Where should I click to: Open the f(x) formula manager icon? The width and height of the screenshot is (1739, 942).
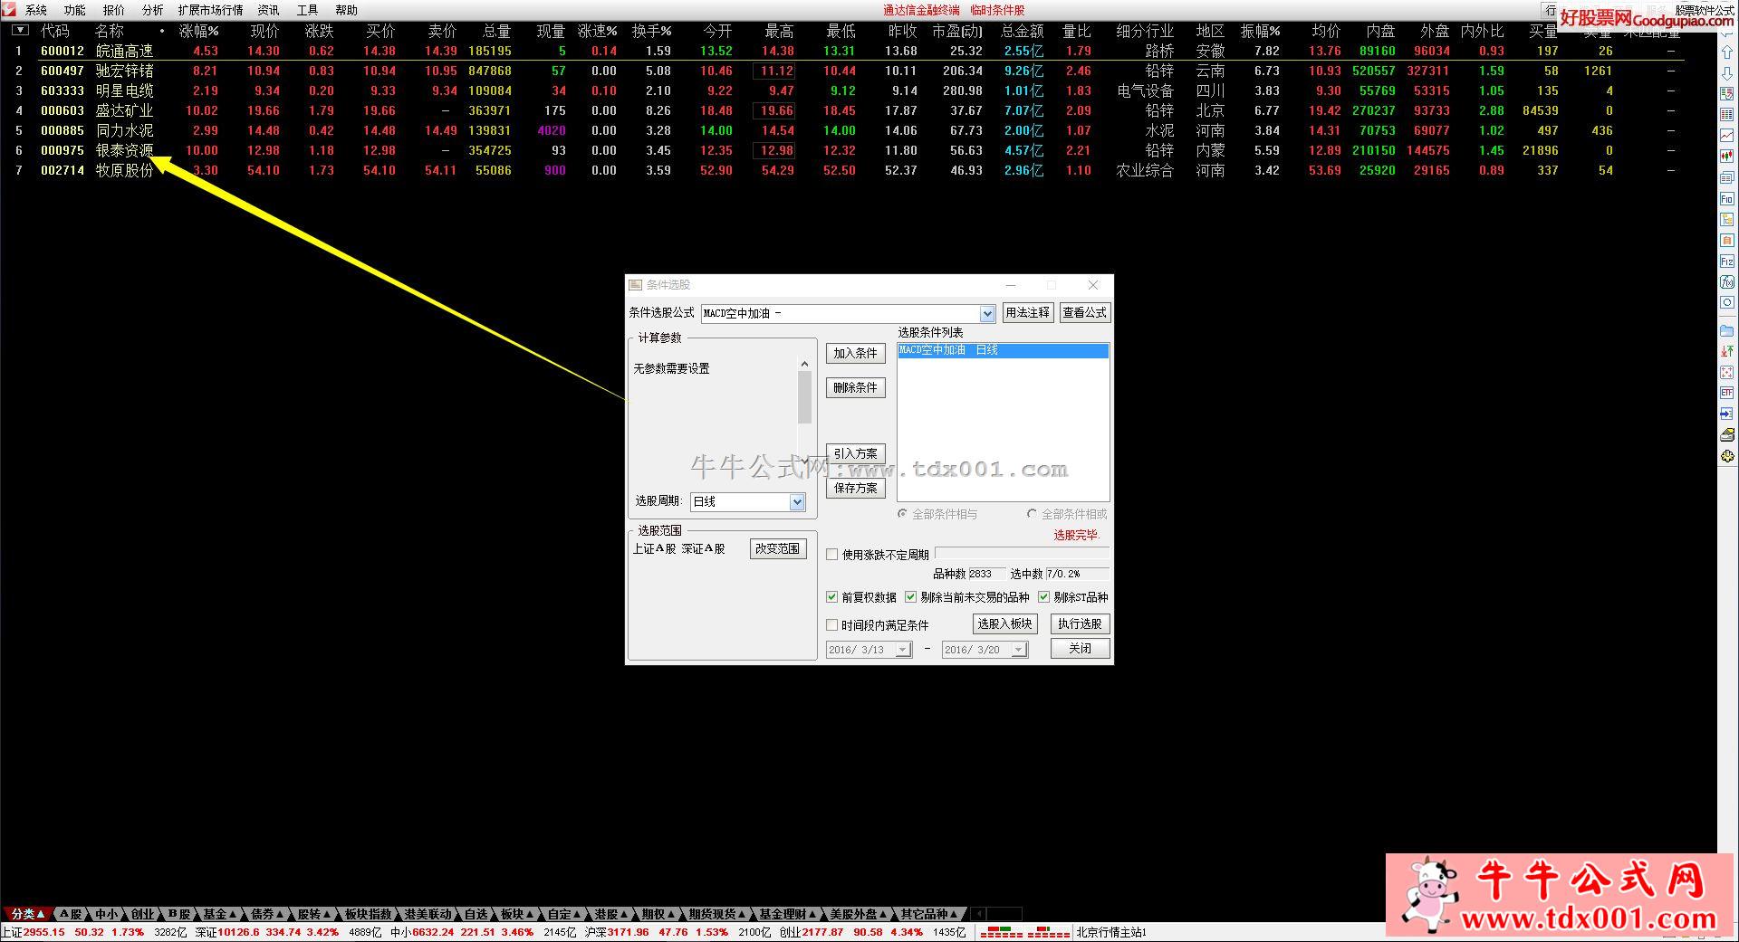(1726, 282)
